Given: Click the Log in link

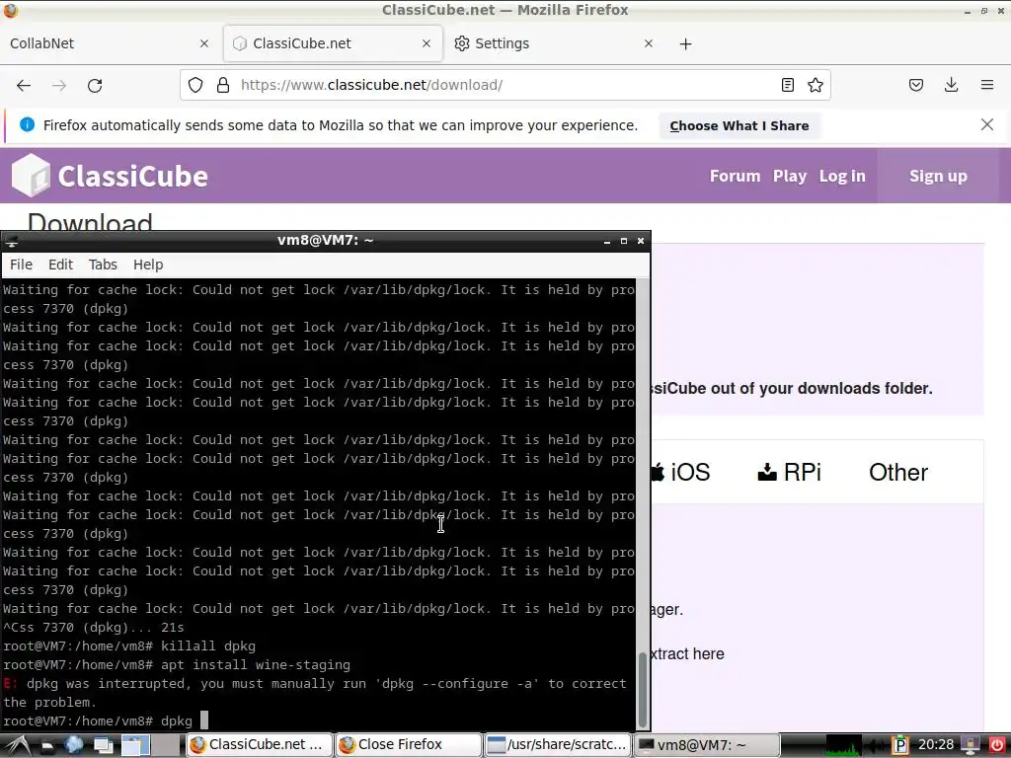Looking at the screenshot, I should (842, 176).
